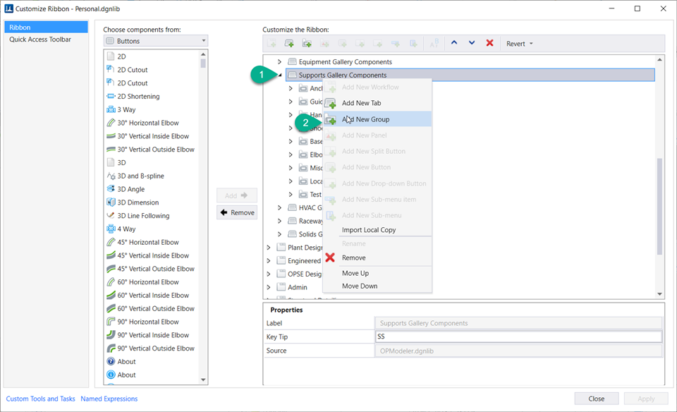Open the Revert dropdown
Image resolution: width=677 pixels, height=412 pixels.
pos(520,44)
